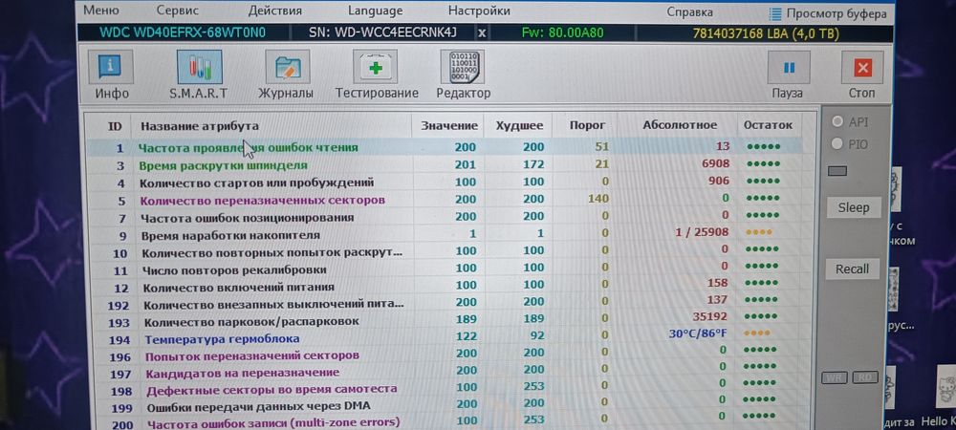956x430 pixels.
Task: Select row Количество парковок/распарковок
Action: 444,320
